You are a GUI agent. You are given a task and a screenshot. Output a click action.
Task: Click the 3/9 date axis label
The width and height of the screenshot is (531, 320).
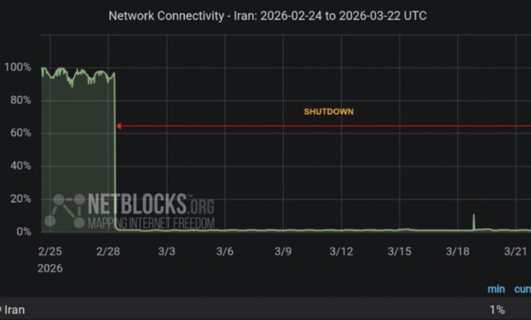pyautogui.click(x=283, y=251)
